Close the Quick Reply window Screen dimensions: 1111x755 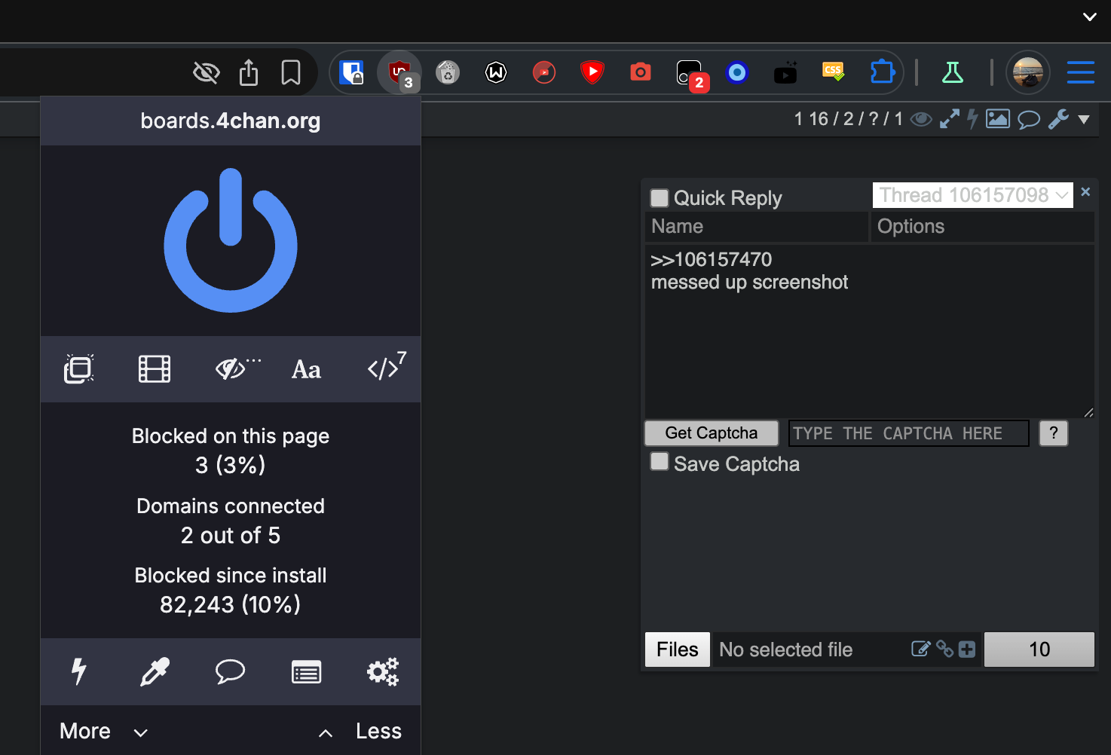1085,192
